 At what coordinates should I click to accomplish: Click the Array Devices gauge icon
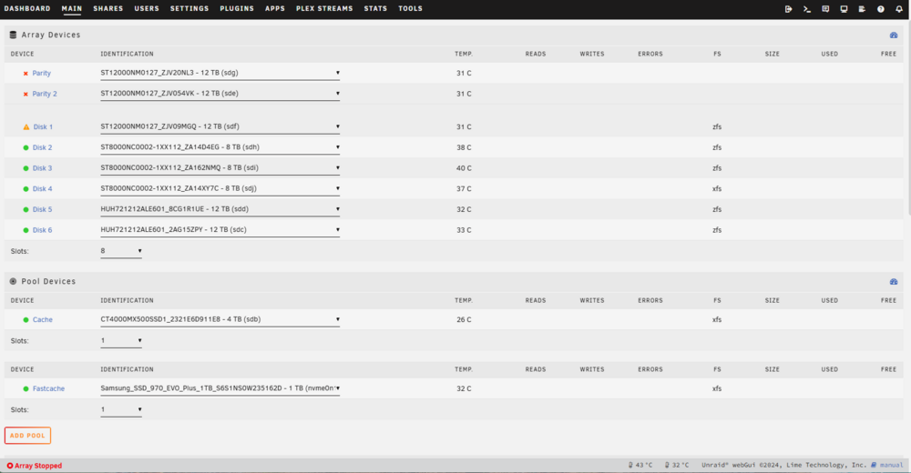[894, 35]
